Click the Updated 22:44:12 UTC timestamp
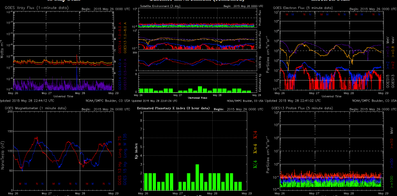The height and width of the screenshot is (196, 397). tap(25, 100)
